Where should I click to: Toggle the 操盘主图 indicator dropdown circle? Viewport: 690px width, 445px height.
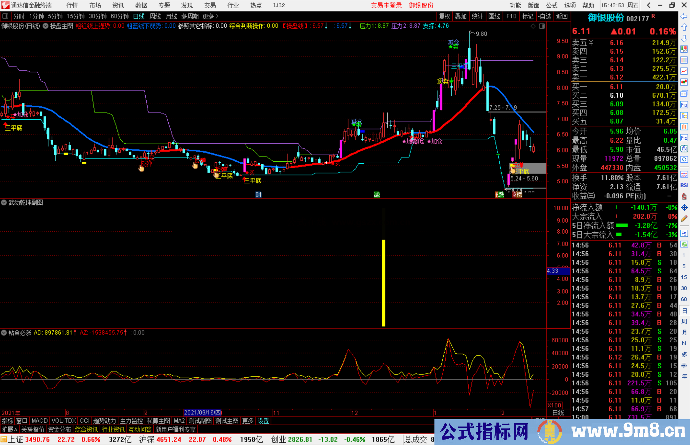46,26
